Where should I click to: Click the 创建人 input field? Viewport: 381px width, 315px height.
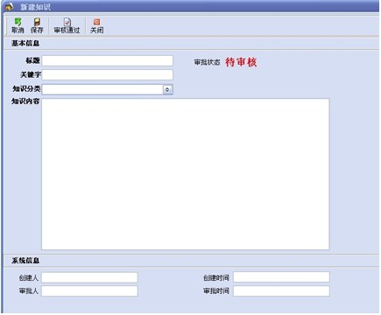coord(89,277)
